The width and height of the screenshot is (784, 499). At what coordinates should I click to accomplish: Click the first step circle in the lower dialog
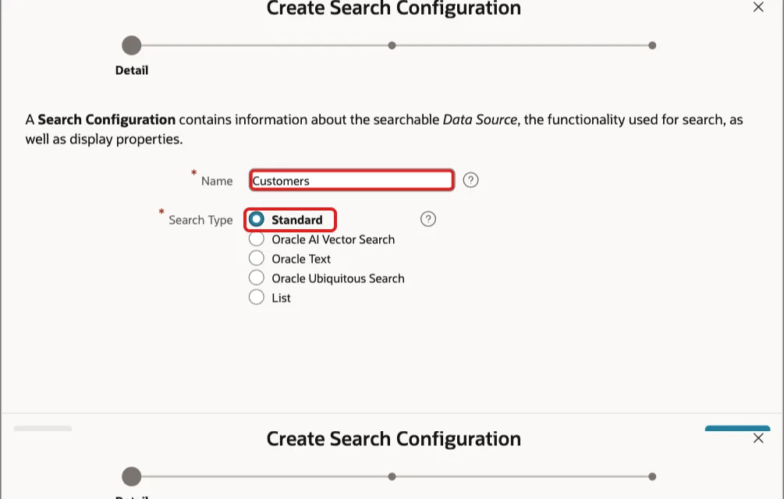coord(132,476)
